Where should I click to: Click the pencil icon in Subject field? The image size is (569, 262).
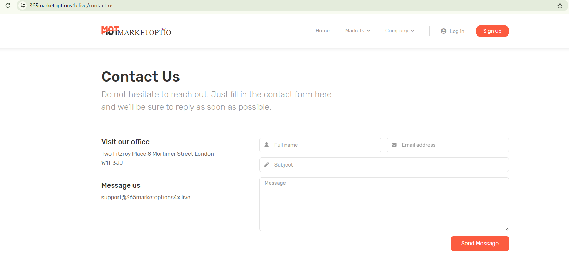tap(267, 165)
